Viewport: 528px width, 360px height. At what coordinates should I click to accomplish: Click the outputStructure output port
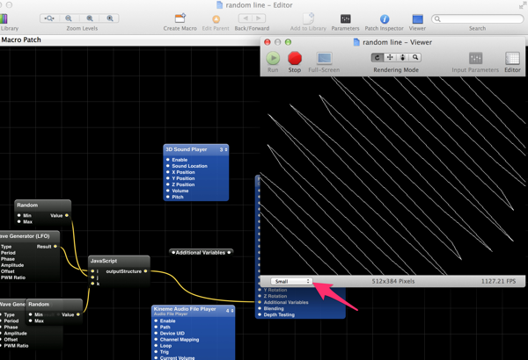point(145,271)
